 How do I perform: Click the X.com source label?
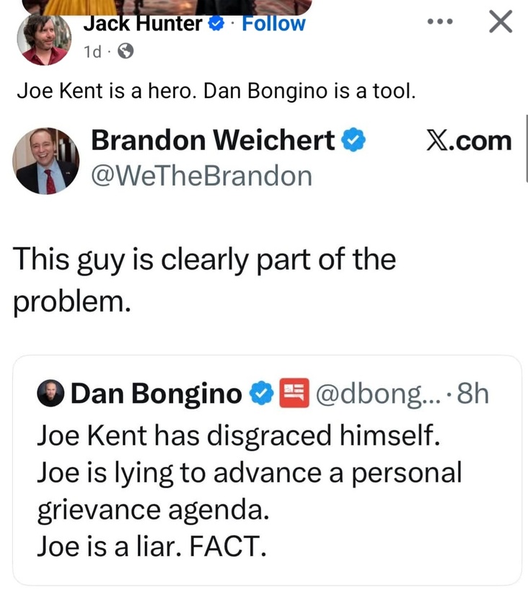pos(469,141)
